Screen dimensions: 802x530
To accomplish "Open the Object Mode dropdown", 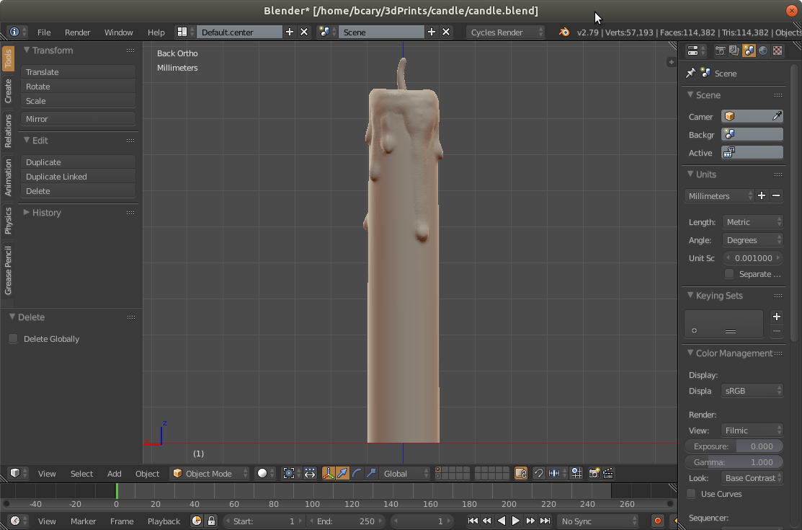I will pos(210,473).
